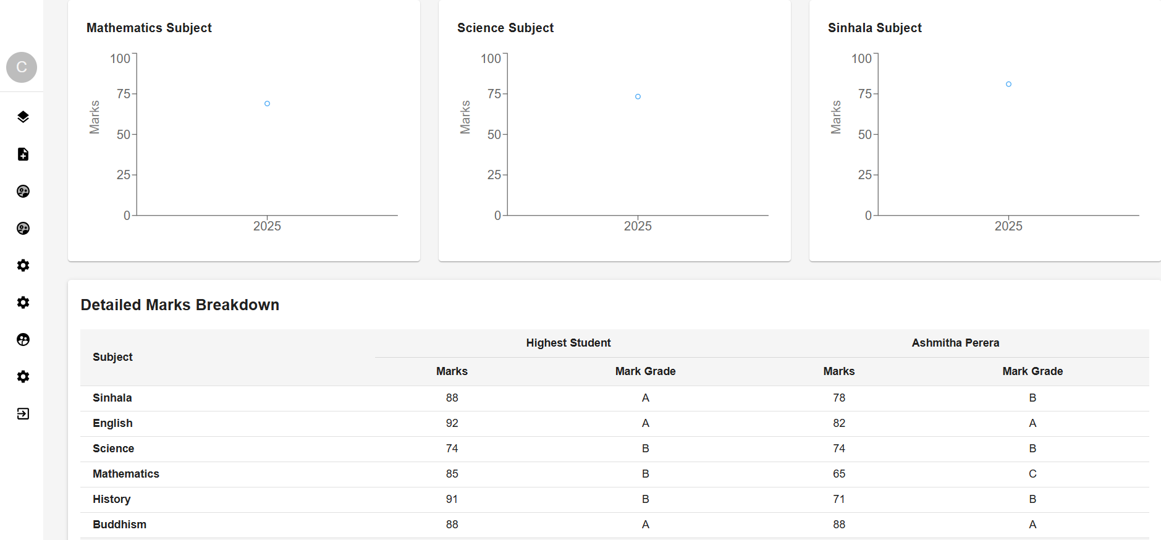Click the user avatar with letter C

[x=22, y=67]
